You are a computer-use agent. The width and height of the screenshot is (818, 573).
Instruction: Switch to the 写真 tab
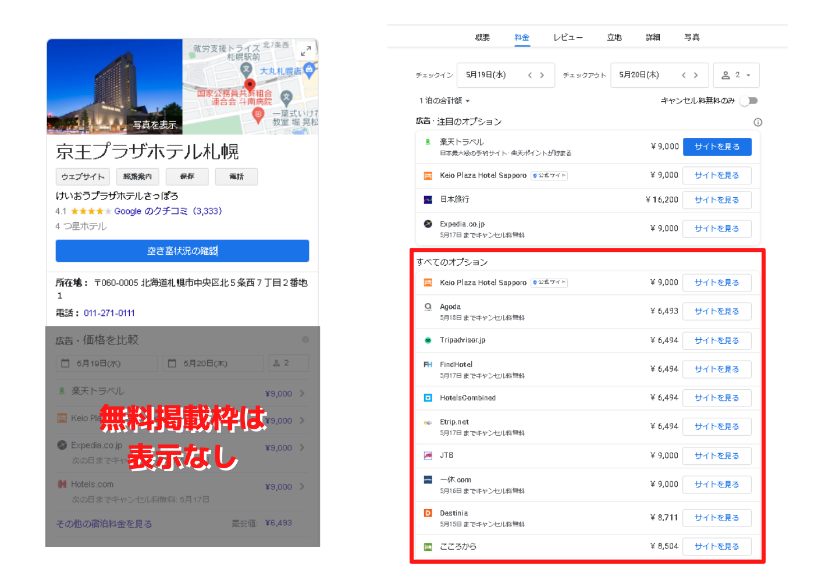pyautogui.click(x=692, y=37)
